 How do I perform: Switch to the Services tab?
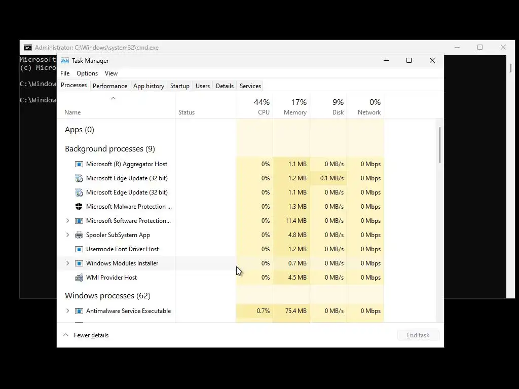[x=250, y=86]
